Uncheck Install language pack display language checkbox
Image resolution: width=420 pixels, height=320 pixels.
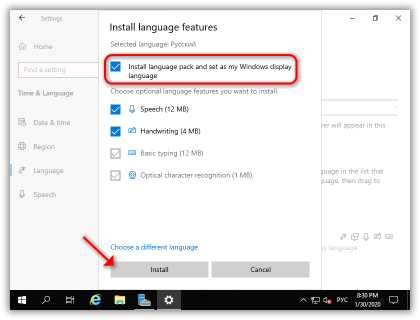(116, 66)
